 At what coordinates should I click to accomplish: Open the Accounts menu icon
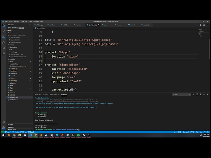point(3,122)
